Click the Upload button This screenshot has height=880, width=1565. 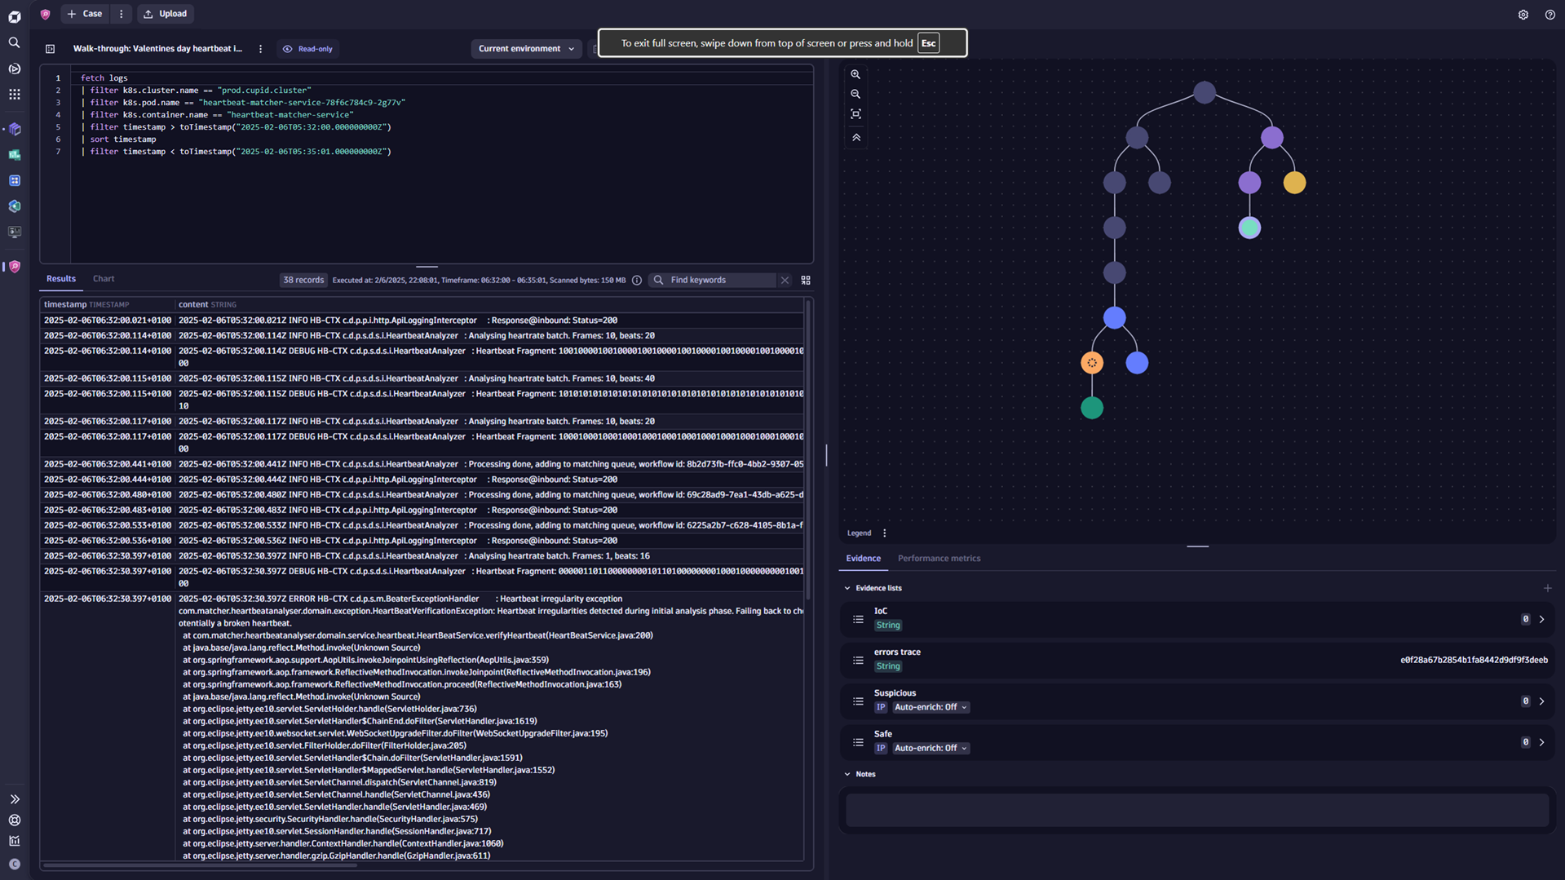tap(165, 14)
